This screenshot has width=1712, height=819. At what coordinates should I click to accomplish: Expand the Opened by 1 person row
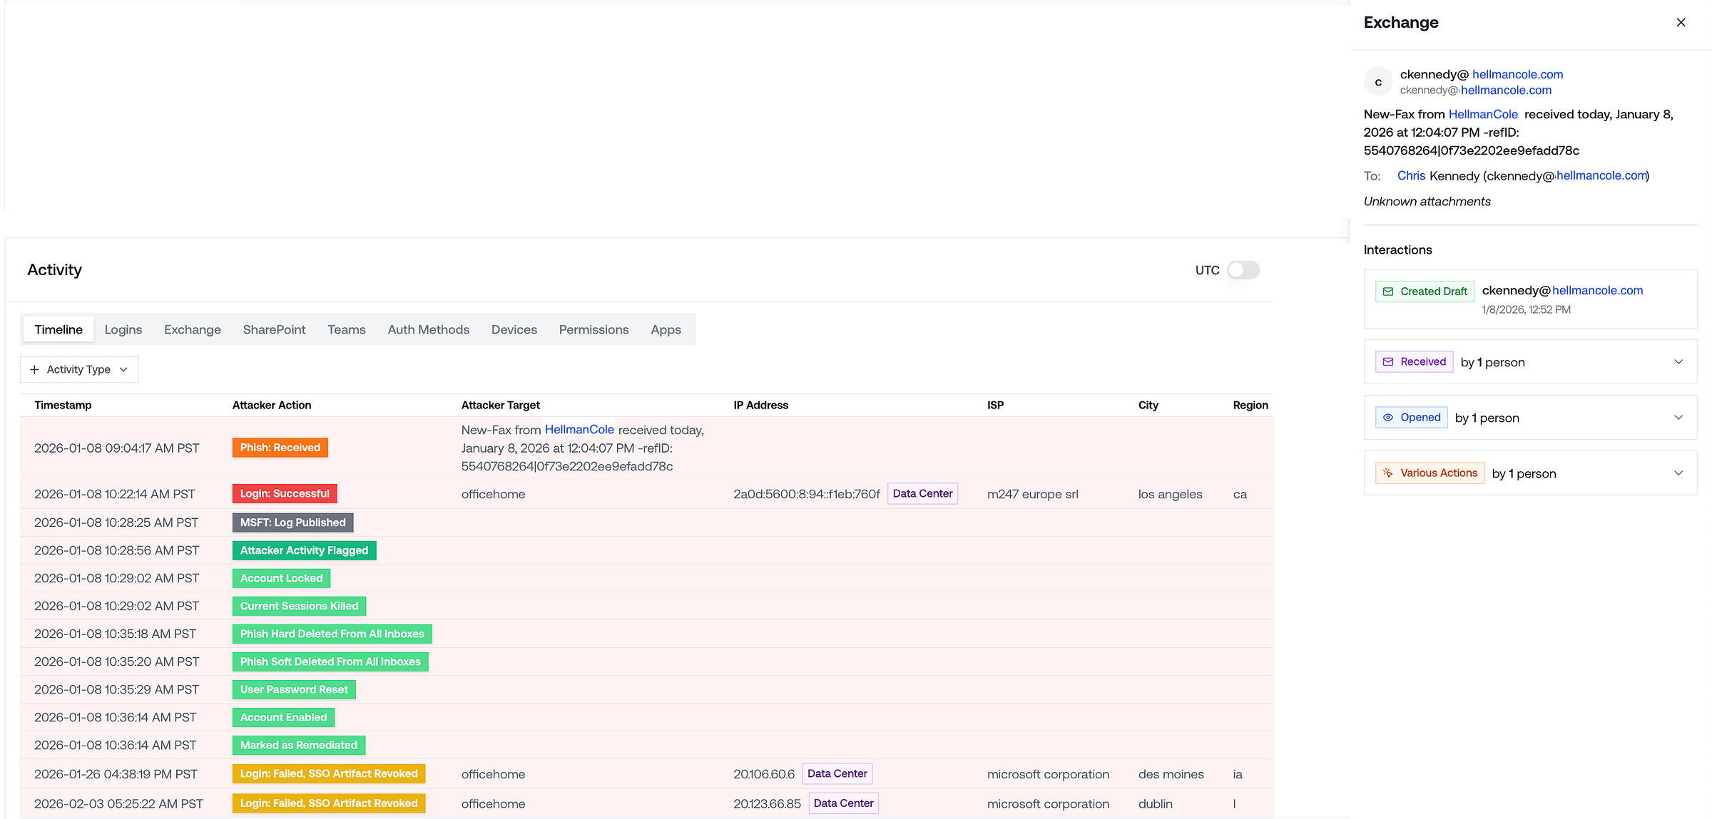(x=1678, y=418)
